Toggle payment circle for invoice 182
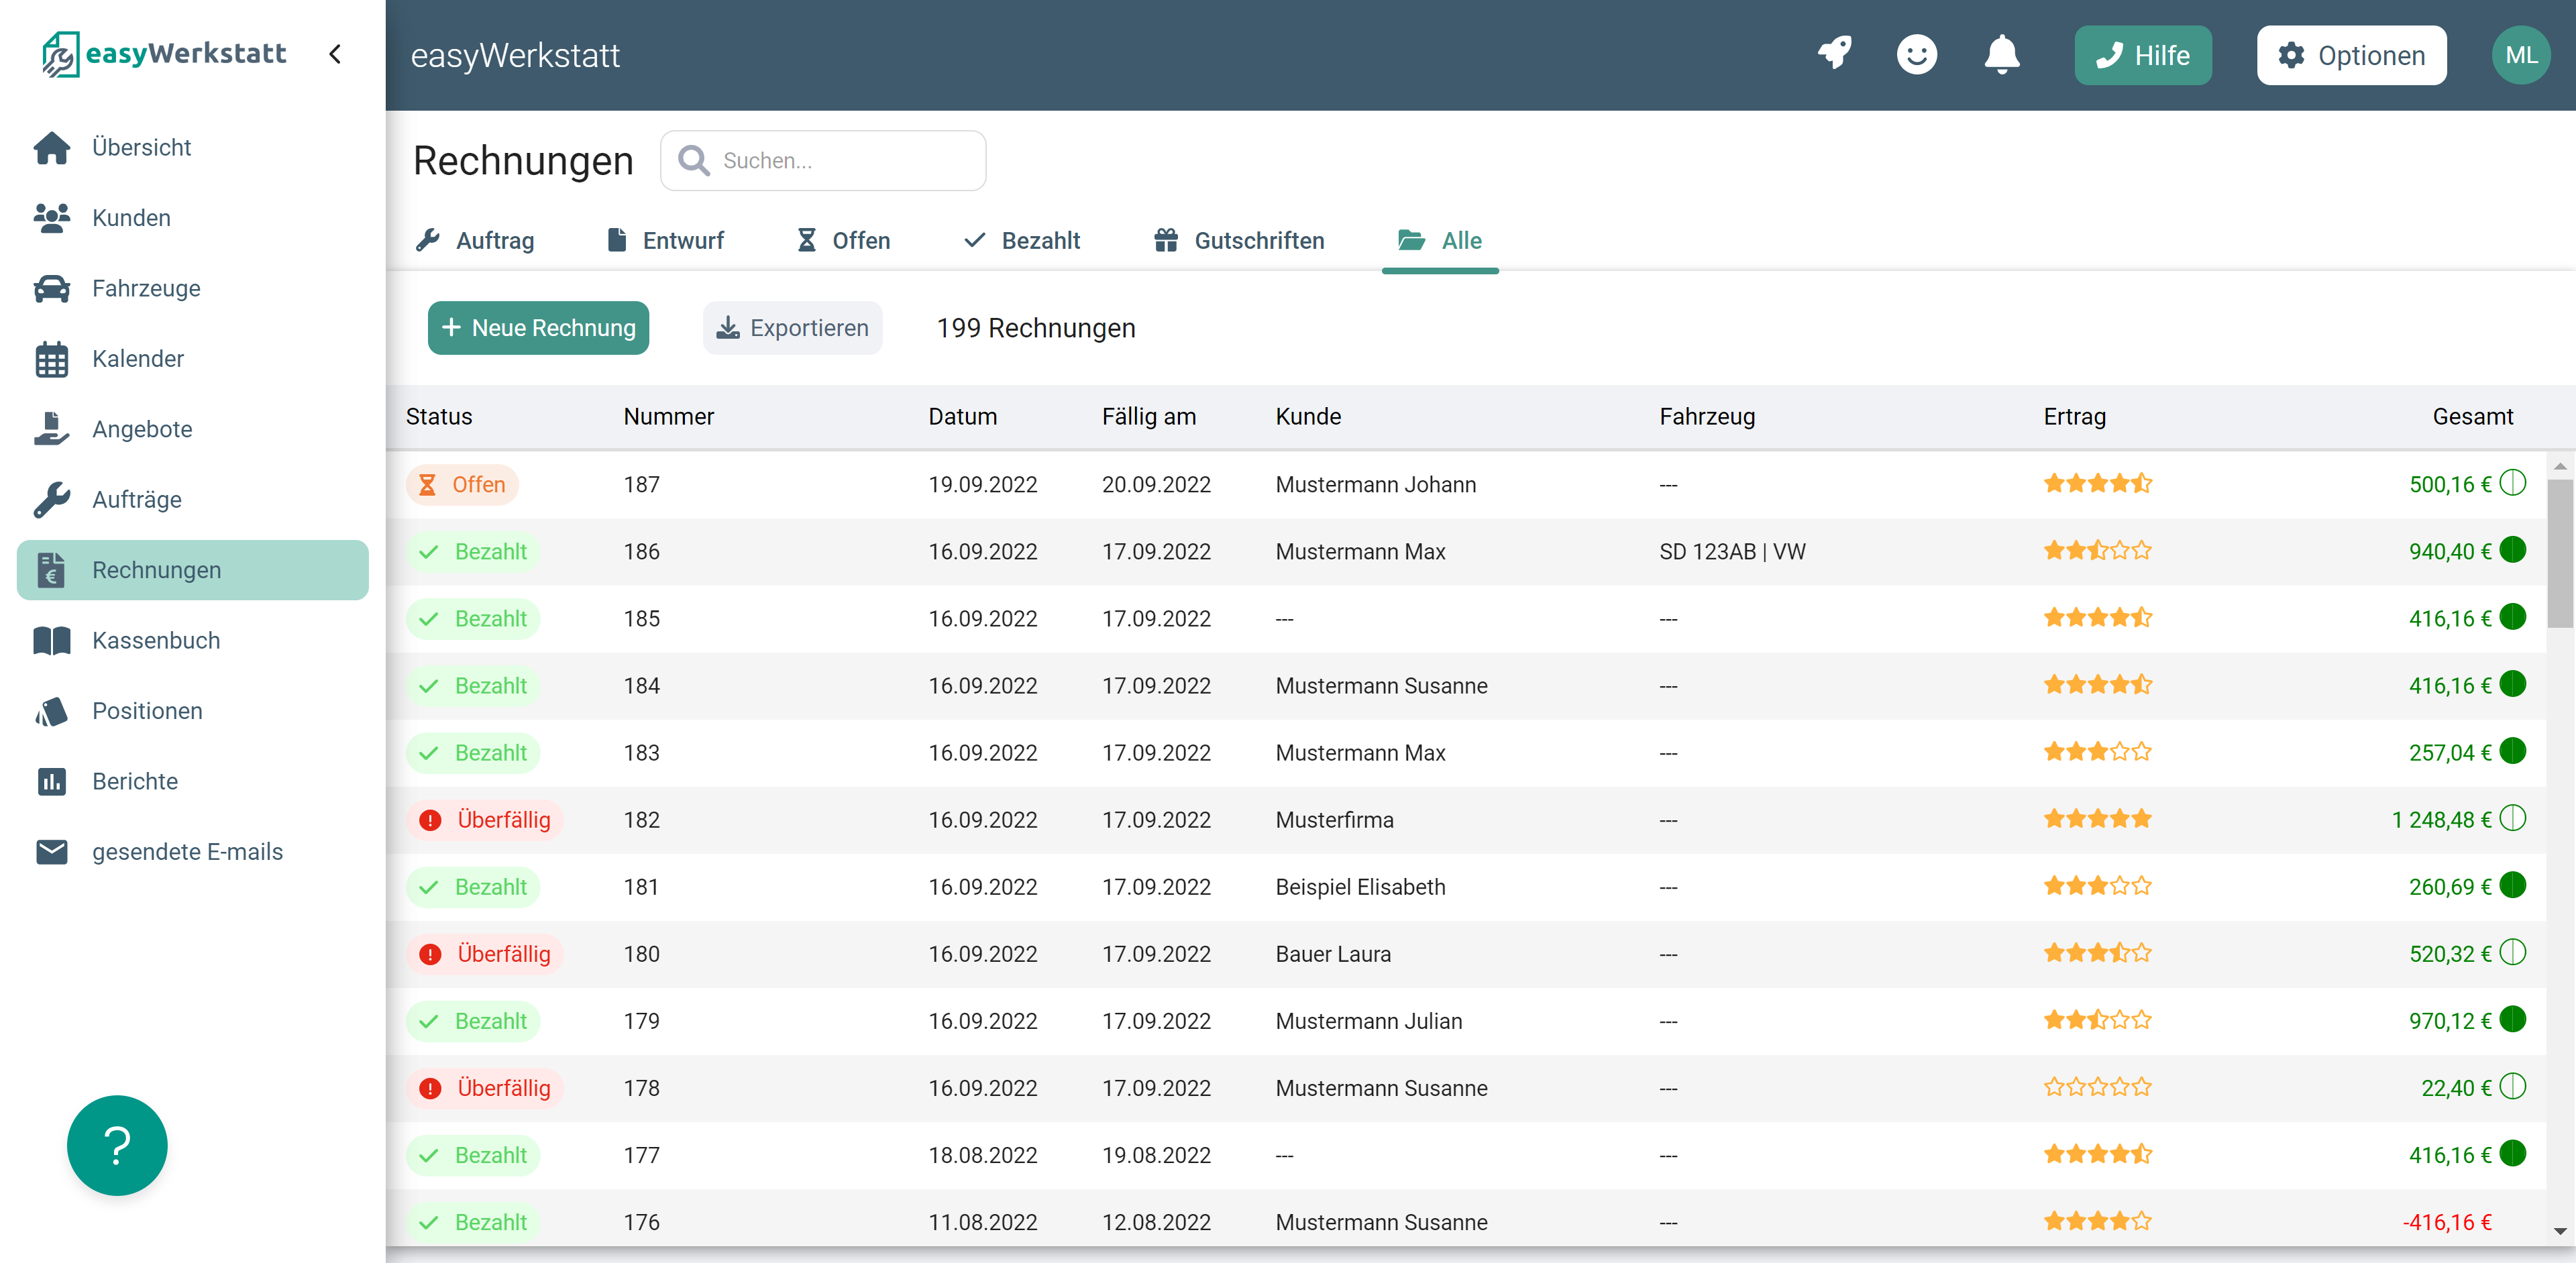The height and width of the screenshot is (1263, 2576). pos(2512,818)
